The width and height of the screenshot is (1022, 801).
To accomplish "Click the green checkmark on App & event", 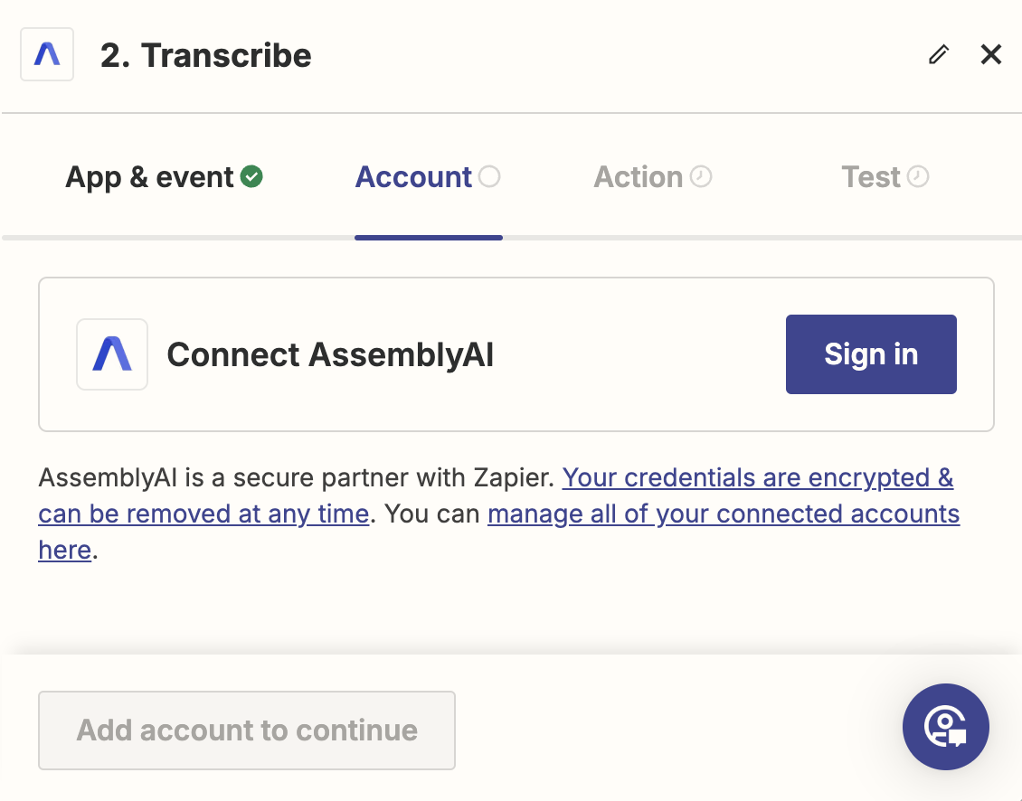I will 251,175.
